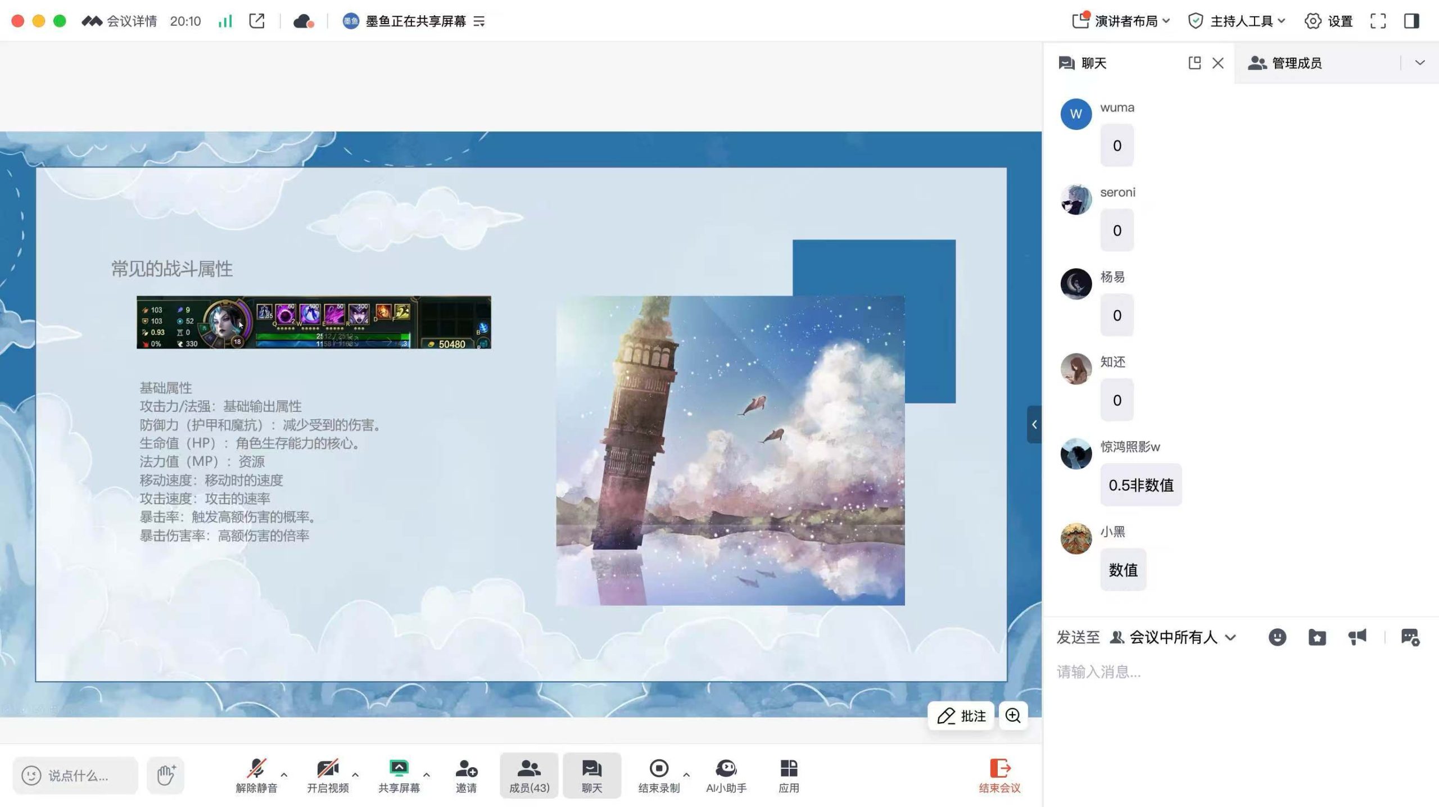The width and height of the screenshot is (1439, 807).
Task: Open the 会议中所有人 recipient dropdown
Action: pyautogui.click(x=1173, y=637)
